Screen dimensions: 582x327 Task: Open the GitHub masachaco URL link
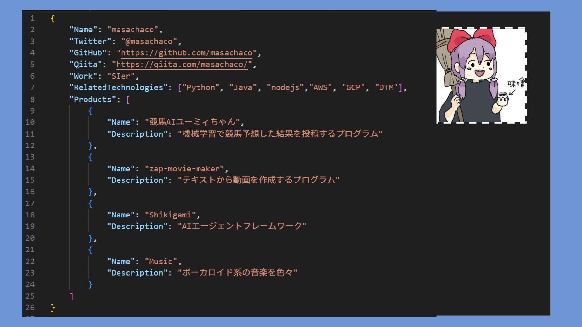pos(187,53)
